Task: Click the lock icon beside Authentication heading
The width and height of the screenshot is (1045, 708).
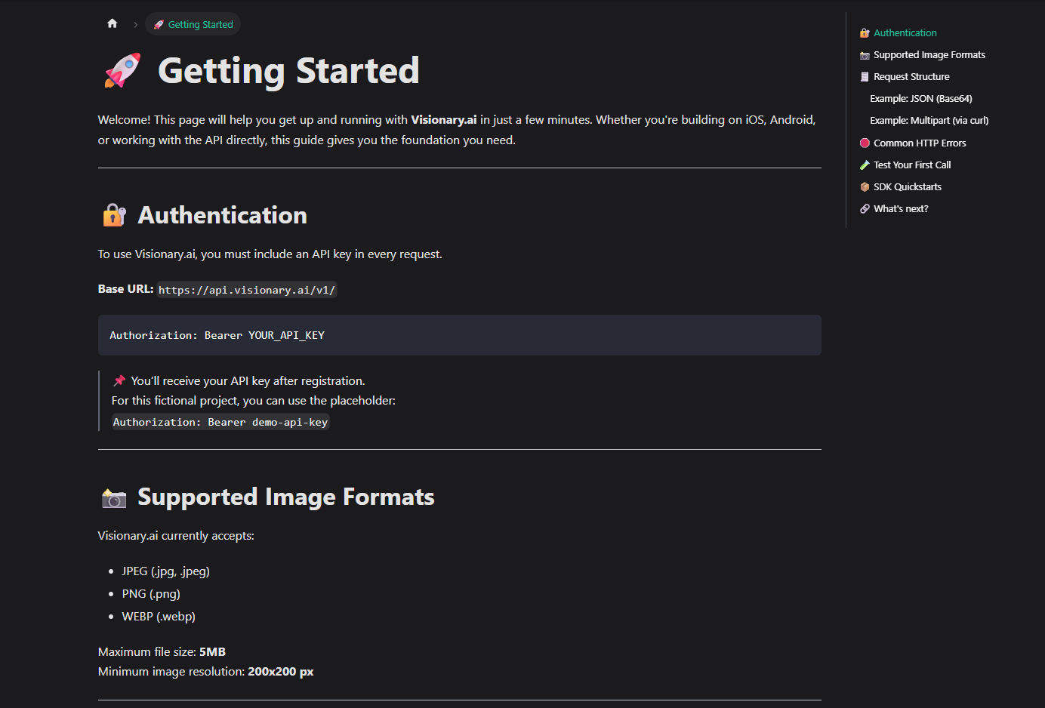Action: (114, 215)
